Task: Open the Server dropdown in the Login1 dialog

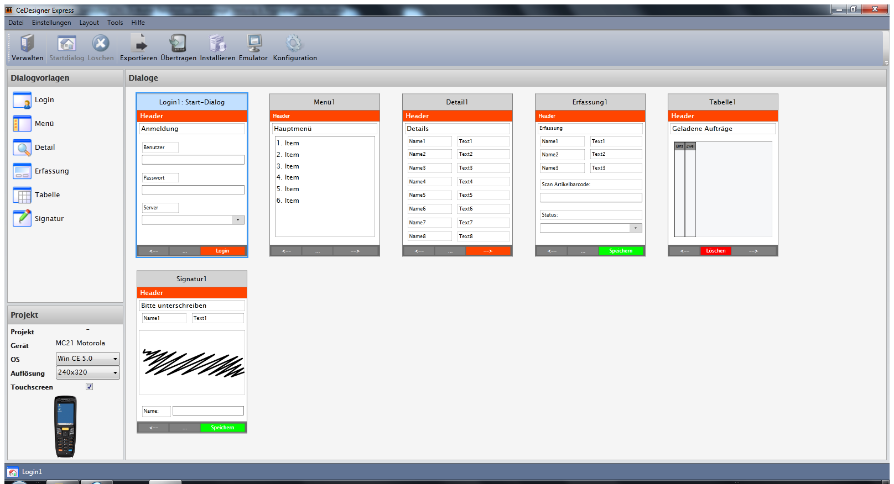Action: (x=238, y=220)
